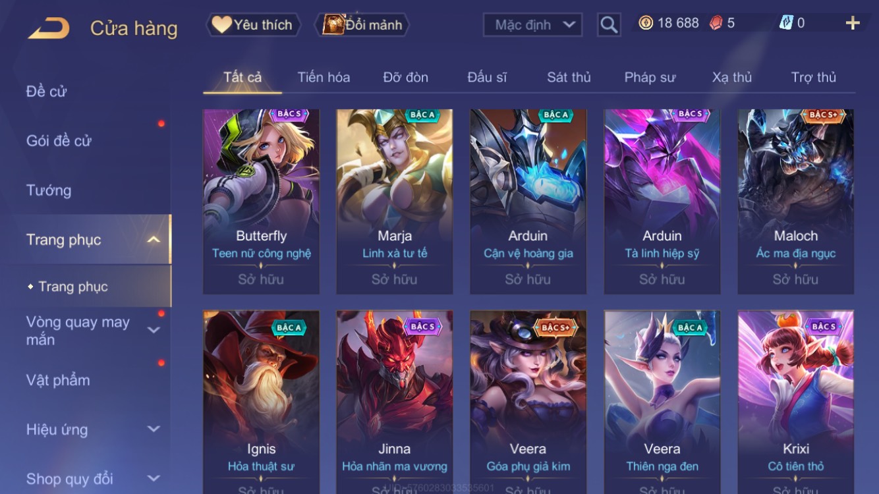Image resolution: width=879 pixels, height=494 pixels.
Task: Open Yêu thích favorites with heart icon
Action: (x=254, y=25)
